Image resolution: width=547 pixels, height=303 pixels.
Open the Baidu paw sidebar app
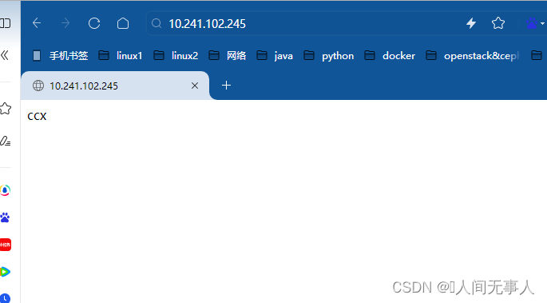5,217
